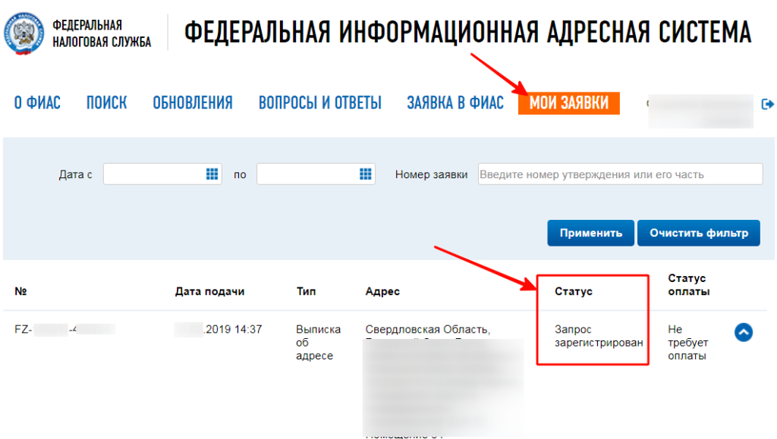Click 'Не требует оплаты' payment status cell
Viewport: 777px width, 439px height.
687,343
